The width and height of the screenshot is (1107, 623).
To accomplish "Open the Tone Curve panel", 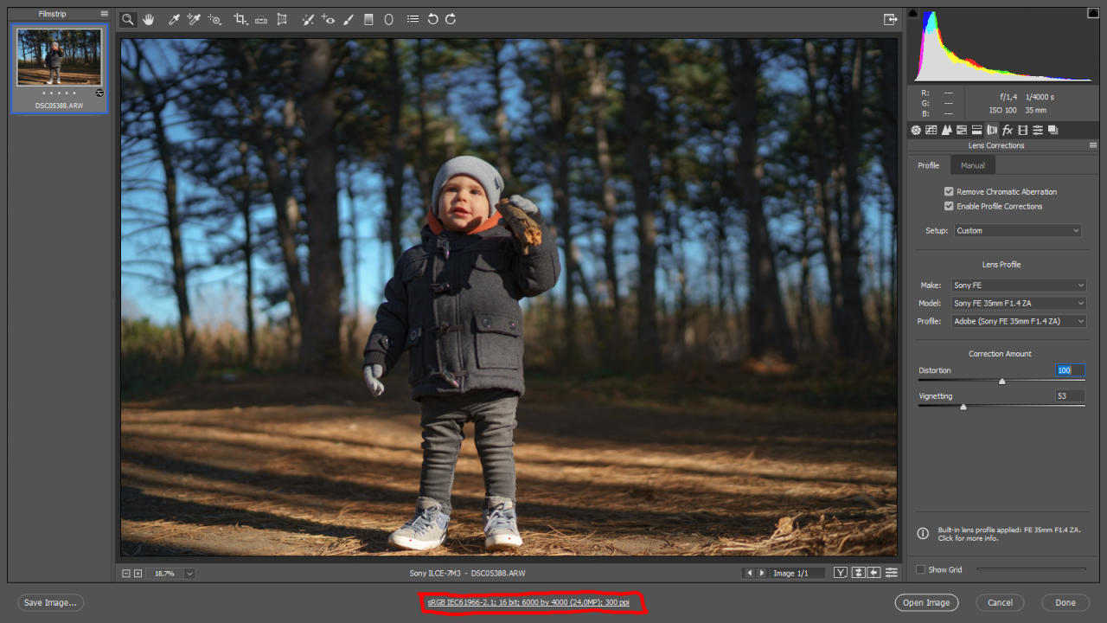I will 931,130.
